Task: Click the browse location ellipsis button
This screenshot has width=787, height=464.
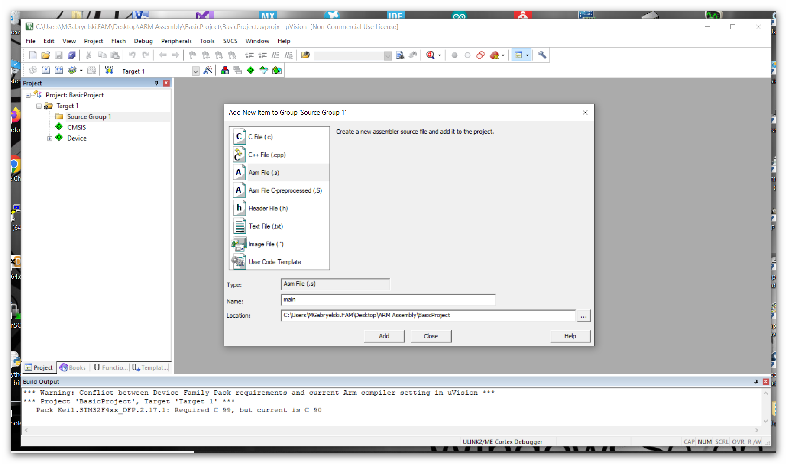Action: [x=583, y=316]
